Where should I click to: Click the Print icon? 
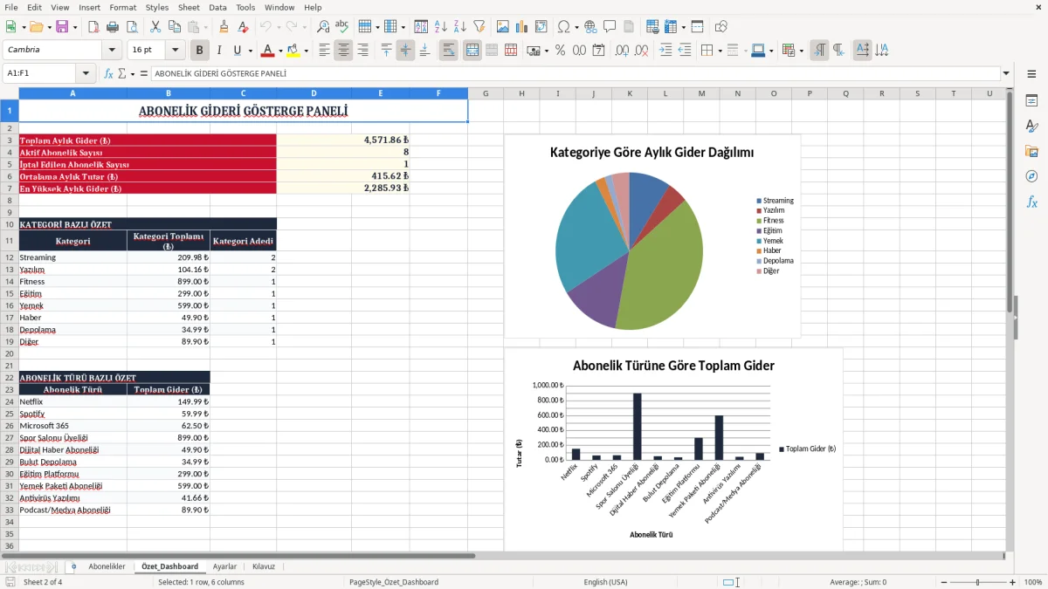coord(113,27)
